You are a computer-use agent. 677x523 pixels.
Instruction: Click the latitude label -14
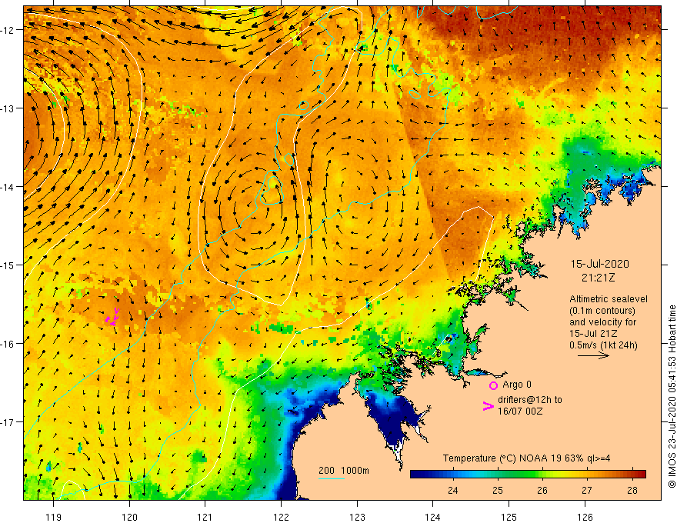point(8,187)
